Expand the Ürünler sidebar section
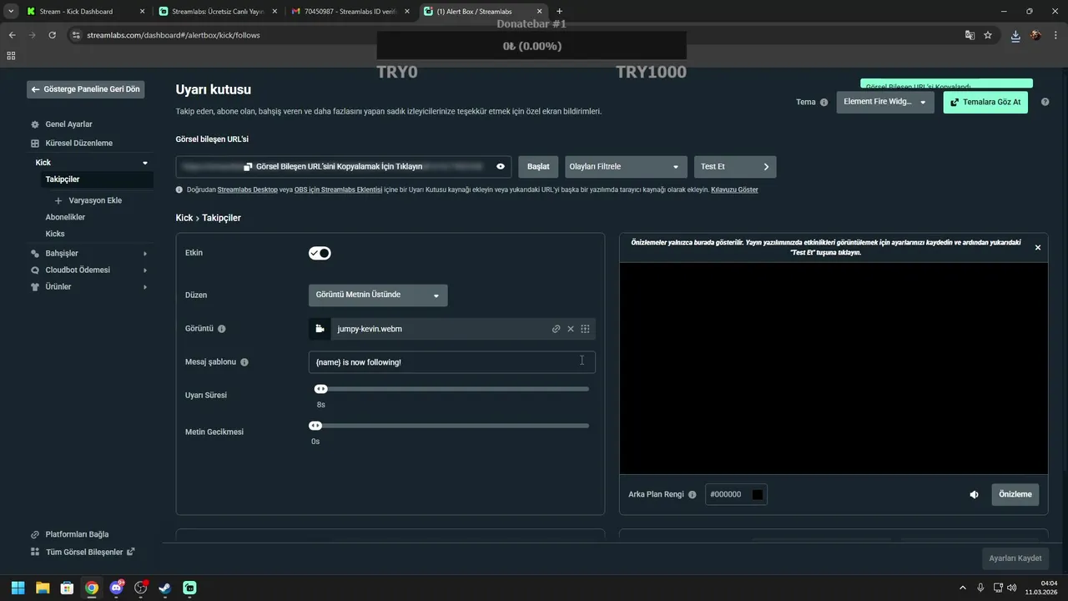Viewport: 1068px width, 601px height. point(145,287)
